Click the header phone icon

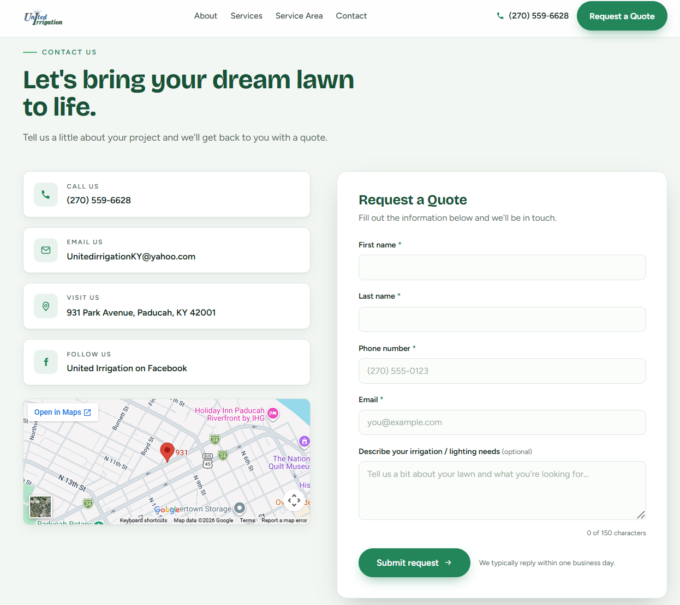click(500, 16)
